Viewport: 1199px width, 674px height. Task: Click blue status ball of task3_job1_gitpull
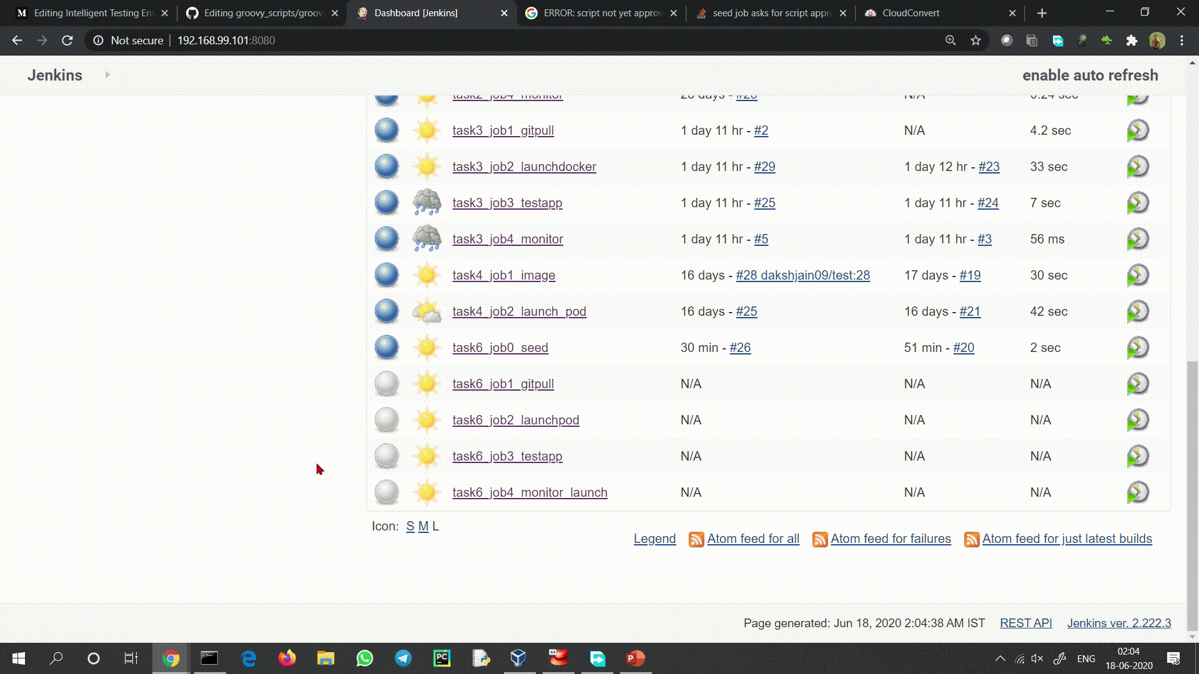(x=387, y=130)
